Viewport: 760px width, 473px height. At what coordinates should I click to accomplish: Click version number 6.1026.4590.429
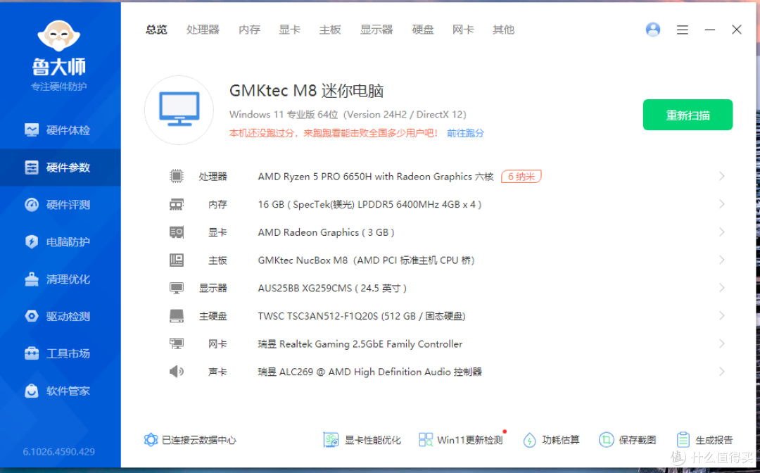59,452
